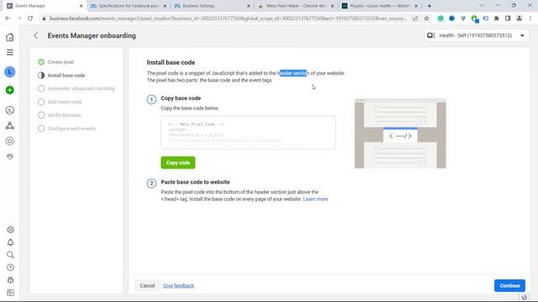Switch to Meta Pixel Helper tab
This screenshot has width=538, height=302.
[x=295, y=6]
